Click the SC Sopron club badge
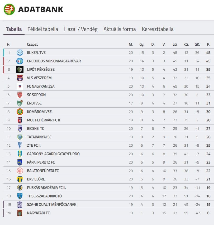This screenshot has height=225, width=214. pyautogui.click(x=20, y=95)
